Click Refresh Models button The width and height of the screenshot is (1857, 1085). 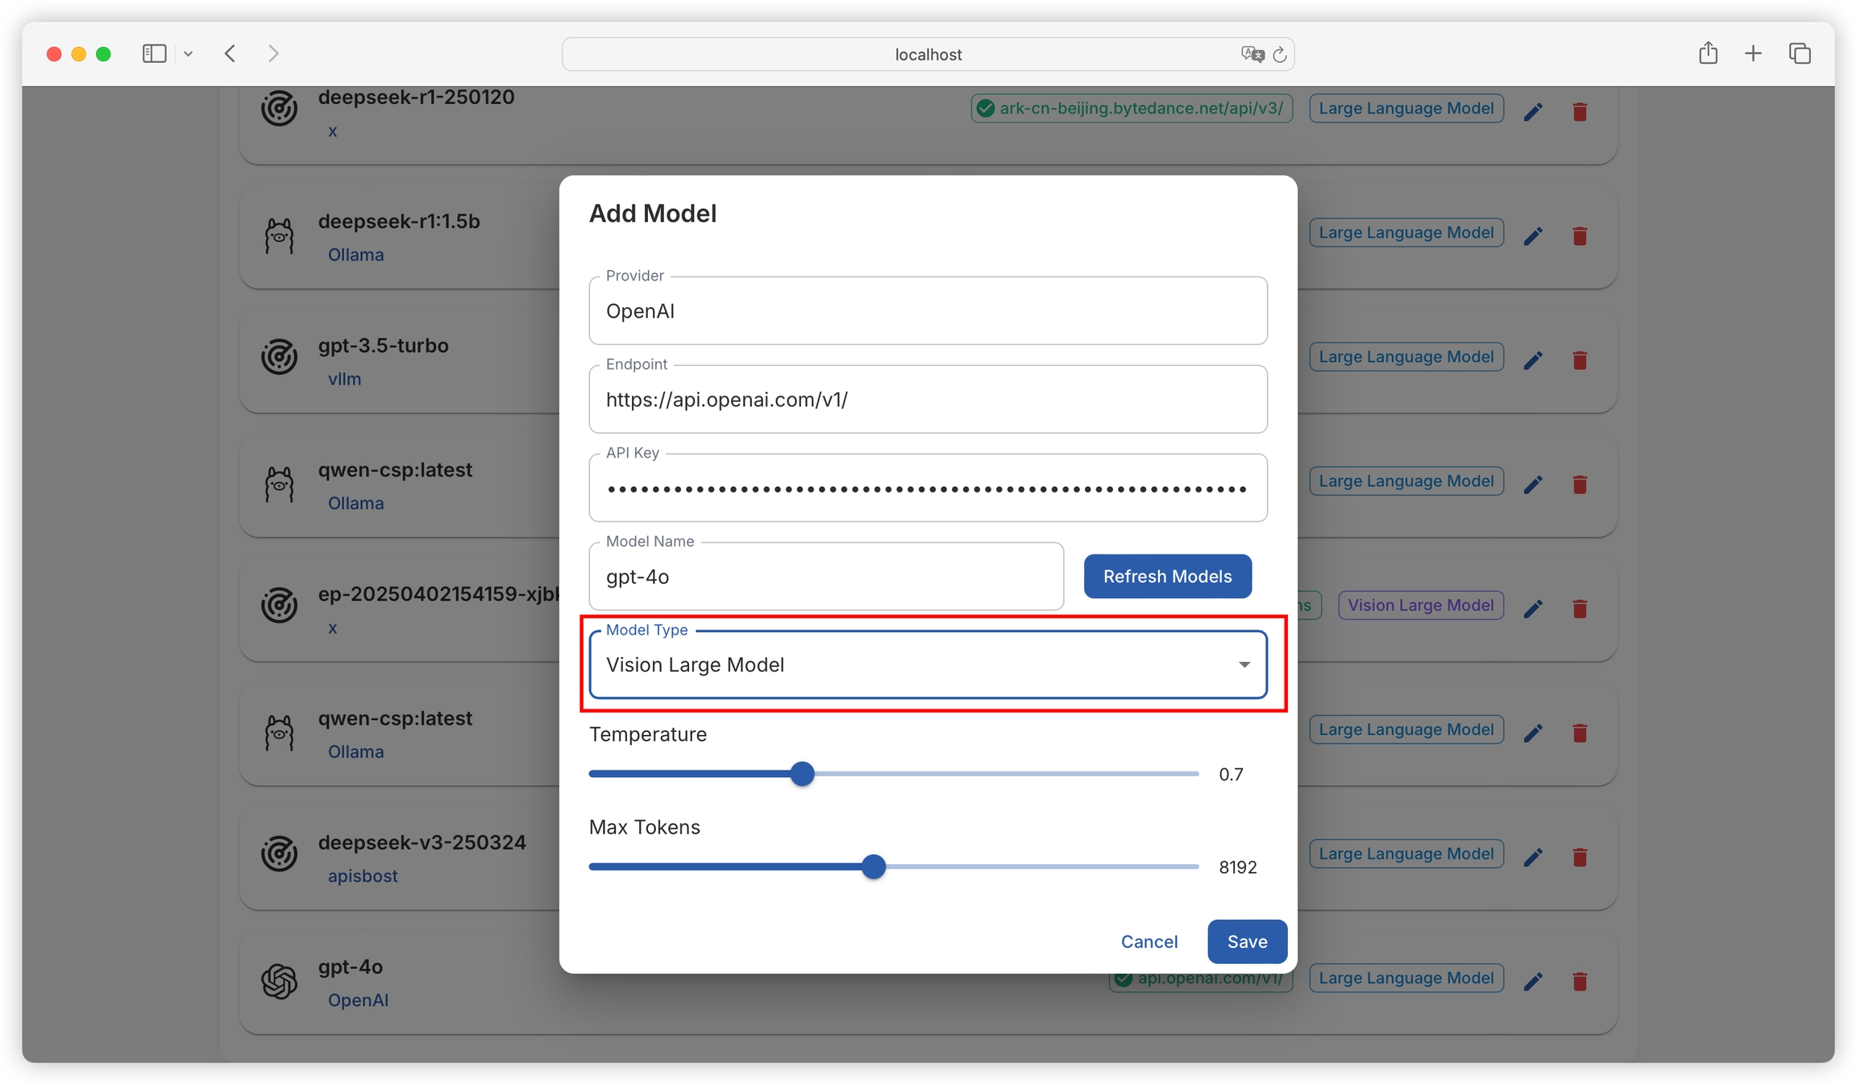(1167, 576)
